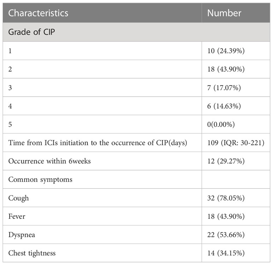Click the Chest tightness value 14 (34.15%)
The image size is (273, 265).
coord(226,253)
